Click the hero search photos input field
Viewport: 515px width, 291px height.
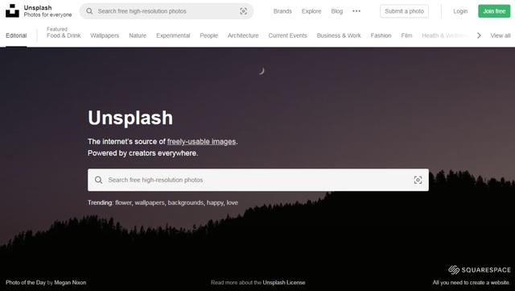tap(258, 180)
